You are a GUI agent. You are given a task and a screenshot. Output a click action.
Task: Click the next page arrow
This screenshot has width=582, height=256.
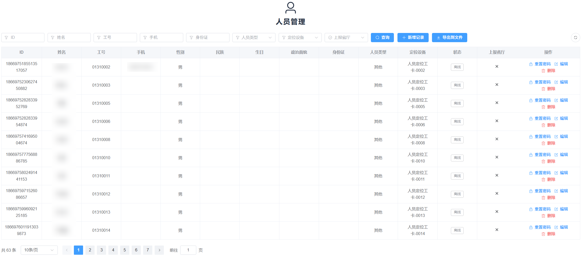coord(159,250)
